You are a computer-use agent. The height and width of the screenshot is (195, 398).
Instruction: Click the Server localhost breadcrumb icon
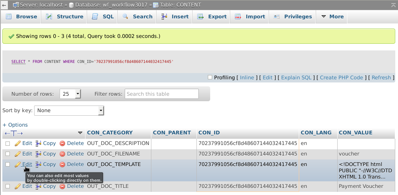click(15, 5)
